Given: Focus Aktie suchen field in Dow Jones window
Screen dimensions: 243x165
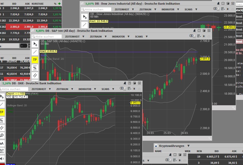Looking at the screenshot, I should 96,9.
